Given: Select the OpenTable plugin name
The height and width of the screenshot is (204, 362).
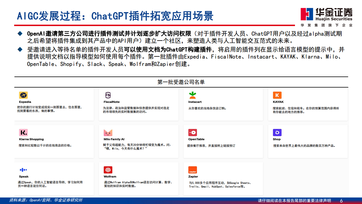Looking at the screenshot, I should point(196,139).
